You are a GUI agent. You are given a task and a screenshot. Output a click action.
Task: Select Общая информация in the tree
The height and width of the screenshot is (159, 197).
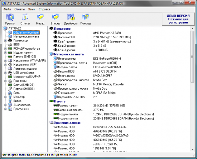click(x=26, y=33)
